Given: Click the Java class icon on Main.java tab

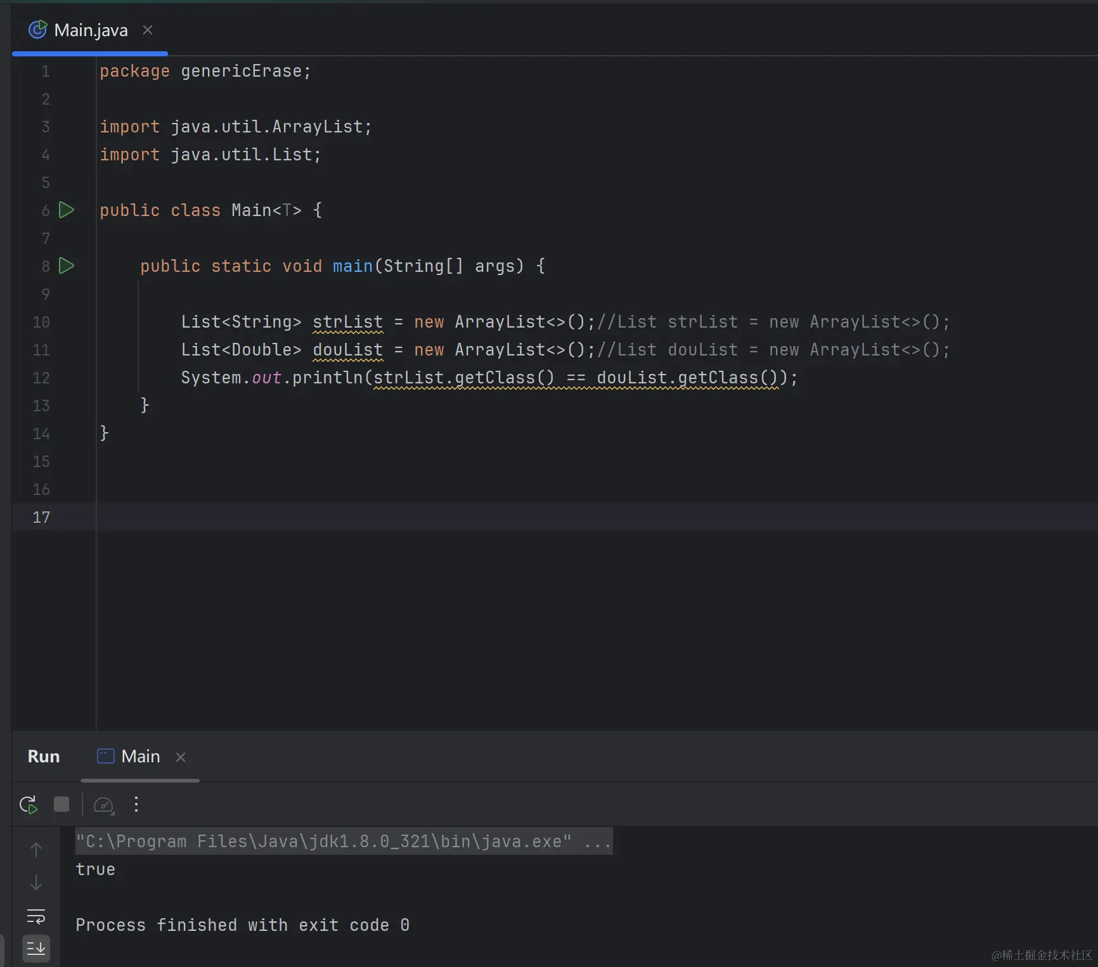Looking at the screenshot, I should pos(38,30).
